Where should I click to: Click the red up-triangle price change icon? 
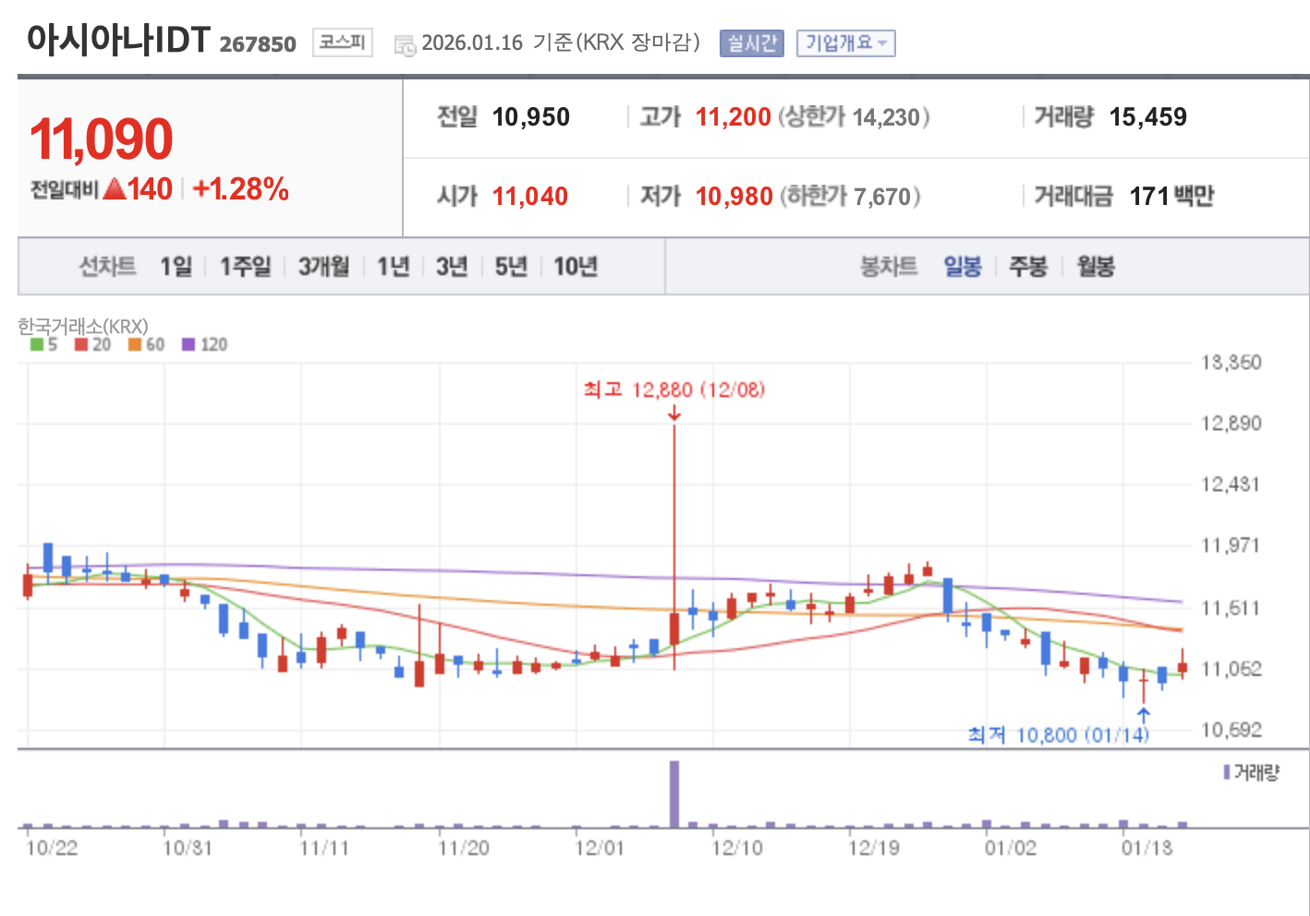coord(115,189)
